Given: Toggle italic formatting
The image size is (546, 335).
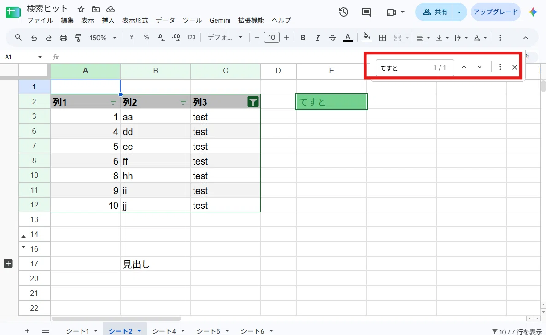Looking at the screenshot, I should coord(317,38).
